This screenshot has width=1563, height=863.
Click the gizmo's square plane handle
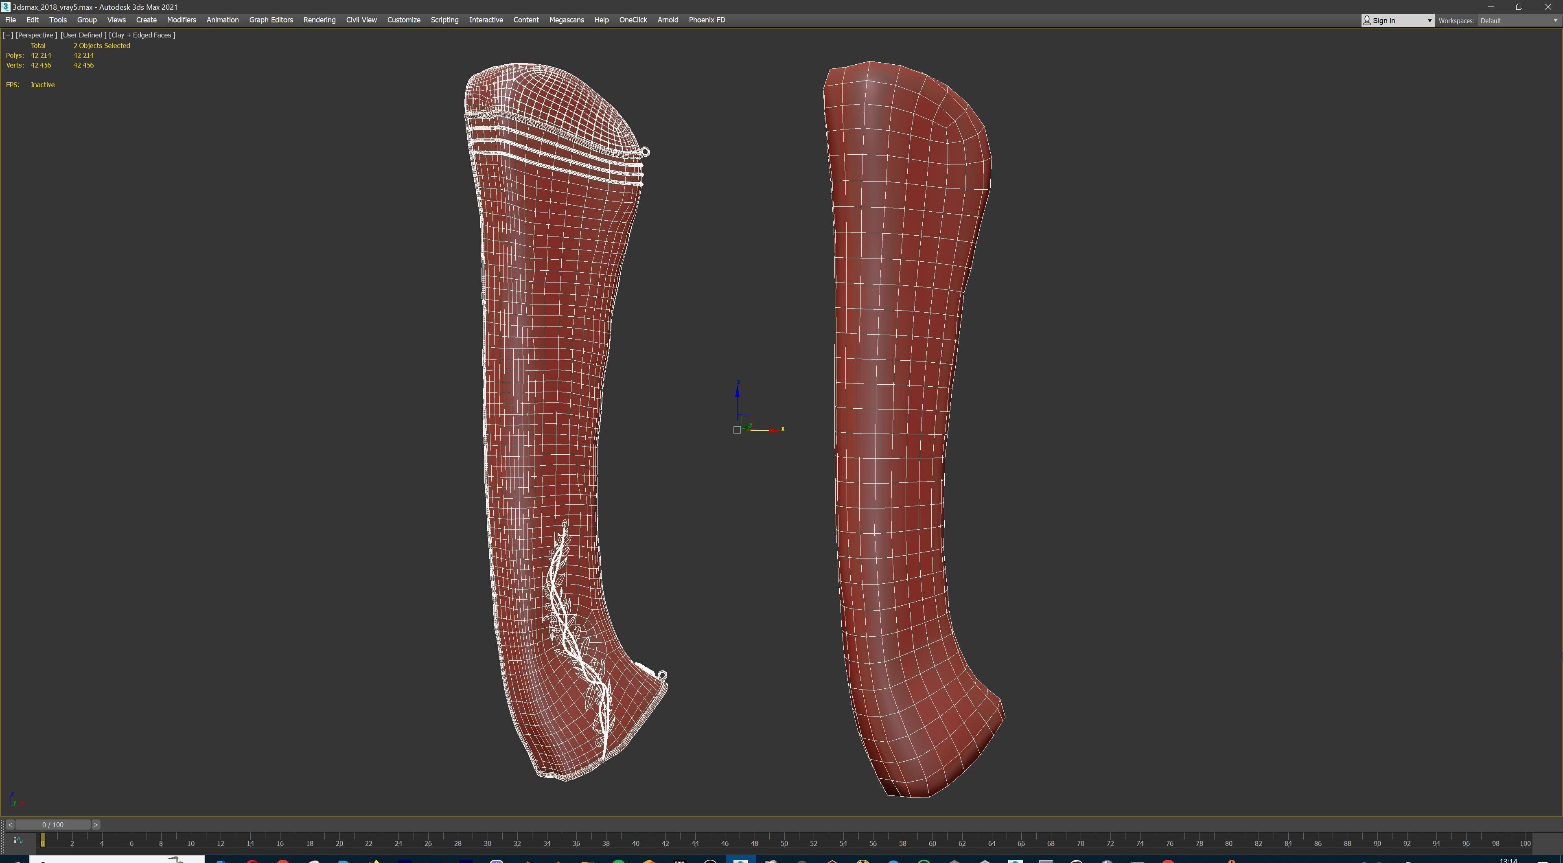[x=737, y=430]
